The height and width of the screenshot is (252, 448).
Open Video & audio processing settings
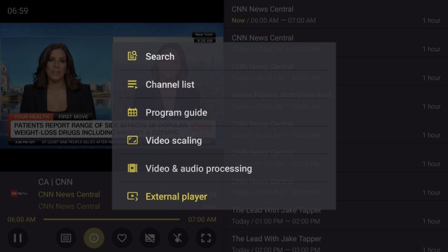(x=224, y=168)
